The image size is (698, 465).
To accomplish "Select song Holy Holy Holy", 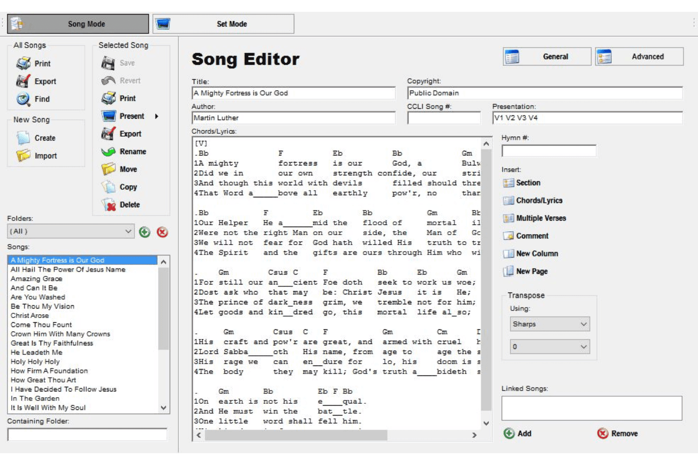I will [x=35, y=362].
